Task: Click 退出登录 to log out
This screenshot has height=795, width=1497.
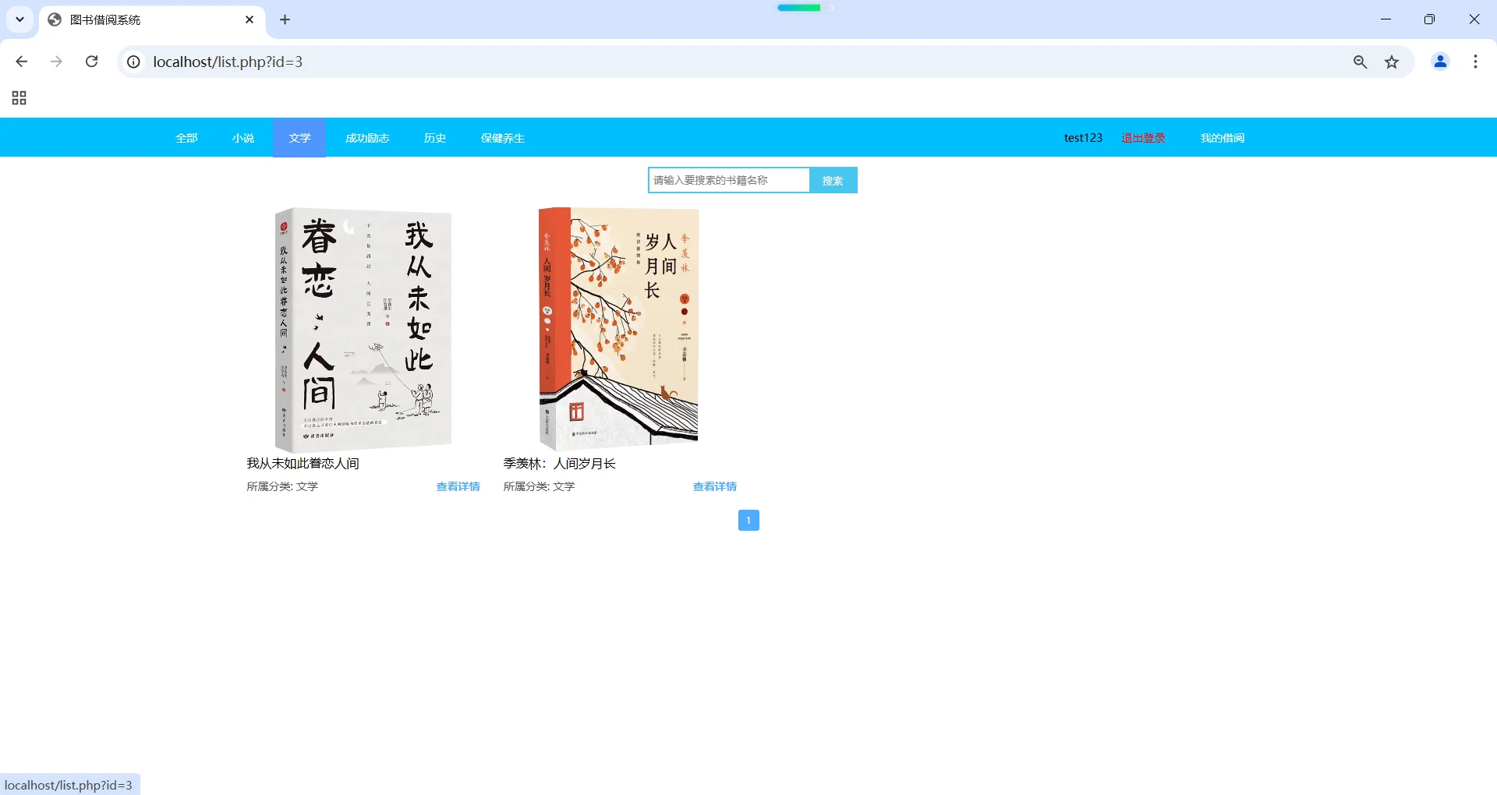Action: point(1143,137)
